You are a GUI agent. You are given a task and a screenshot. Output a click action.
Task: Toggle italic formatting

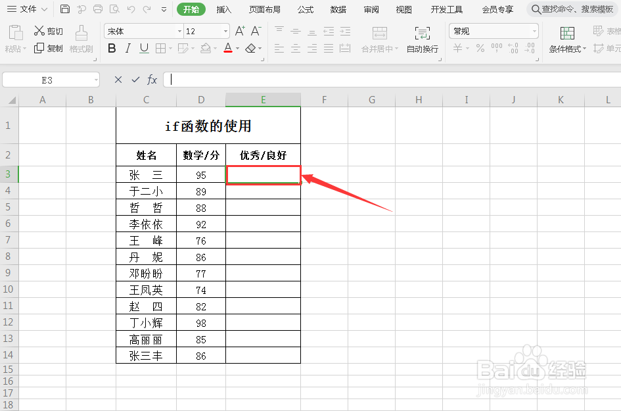tap(127, 48)
